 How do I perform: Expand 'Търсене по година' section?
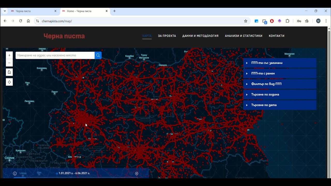(280, 95)
